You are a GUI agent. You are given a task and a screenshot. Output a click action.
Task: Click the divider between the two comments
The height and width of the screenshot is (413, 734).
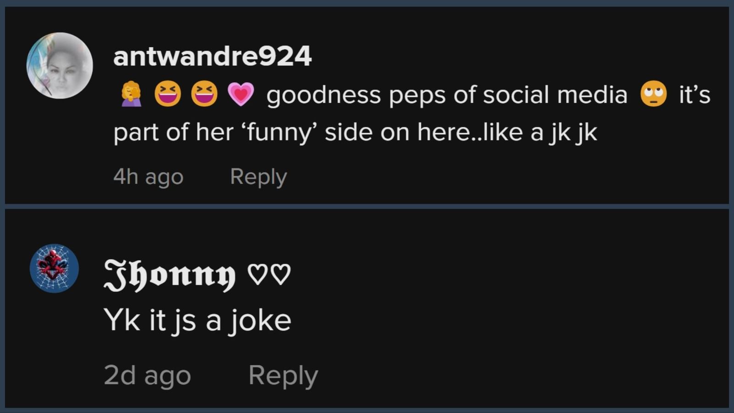tap(367, 206)
